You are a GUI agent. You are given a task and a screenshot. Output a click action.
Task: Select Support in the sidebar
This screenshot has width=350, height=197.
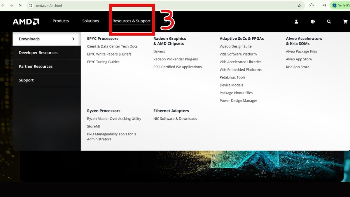[47, 80]
